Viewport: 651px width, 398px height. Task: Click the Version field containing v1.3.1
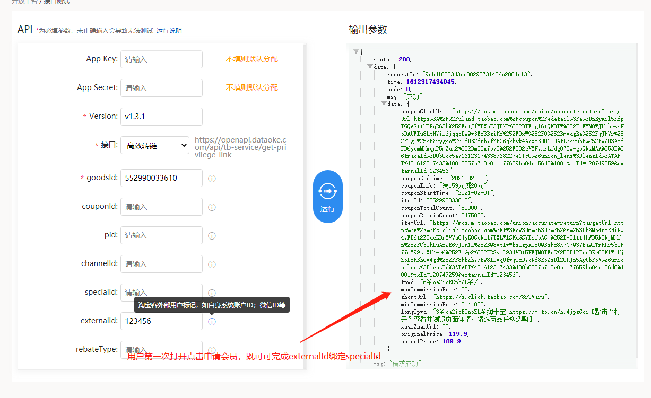point(161,117)
